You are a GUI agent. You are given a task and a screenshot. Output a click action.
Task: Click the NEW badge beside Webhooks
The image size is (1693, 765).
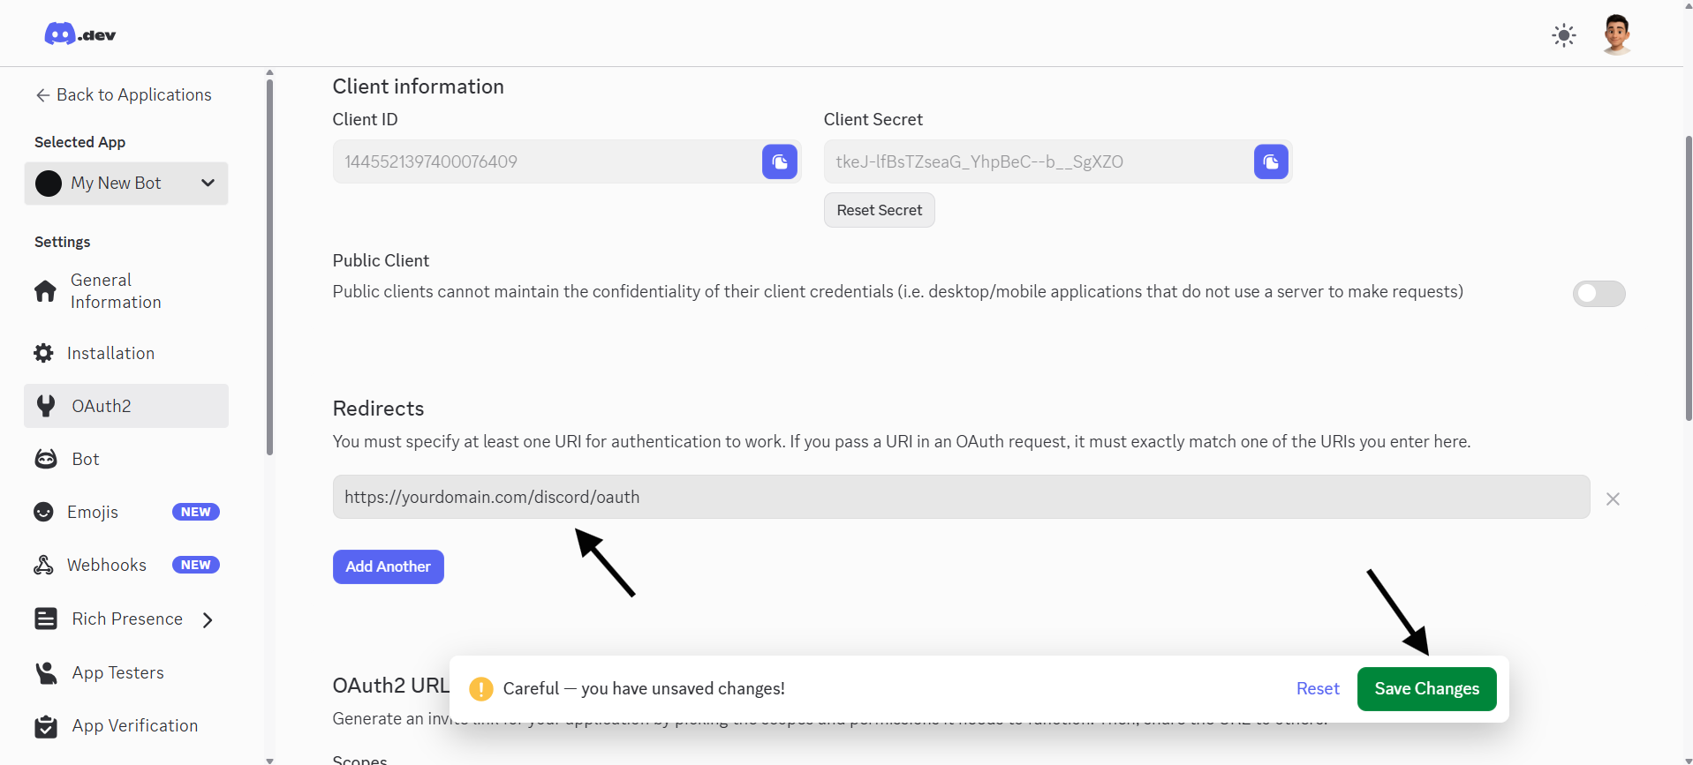click(x=195, y=565)
